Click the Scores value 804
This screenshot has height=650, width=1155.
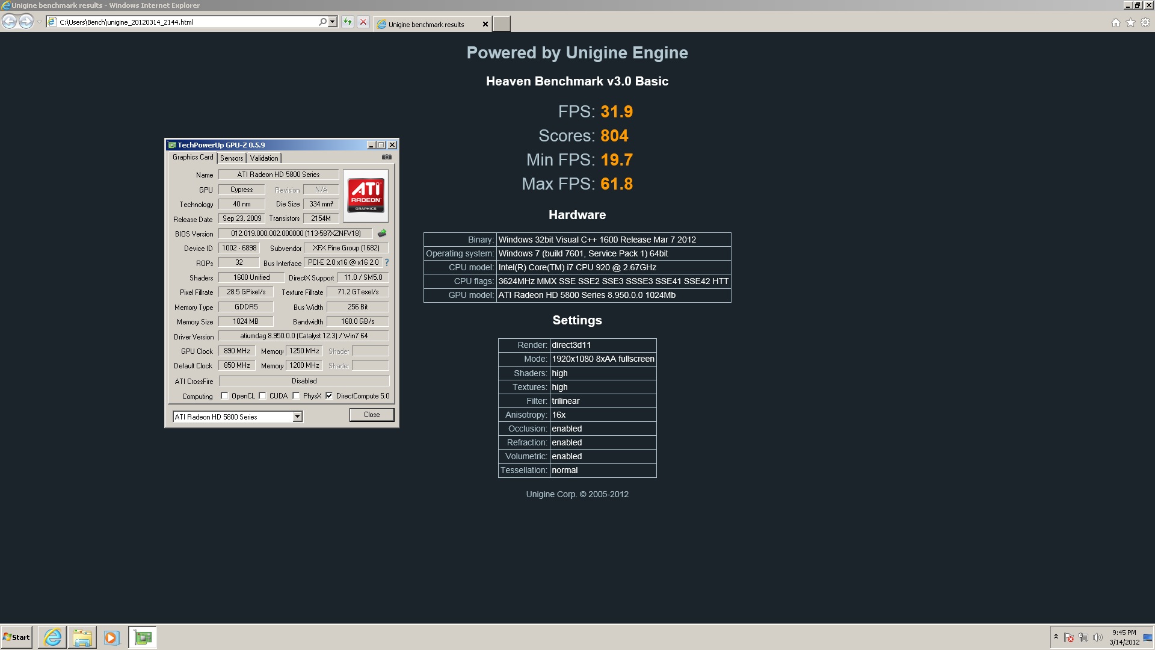[x=614, y=136]
